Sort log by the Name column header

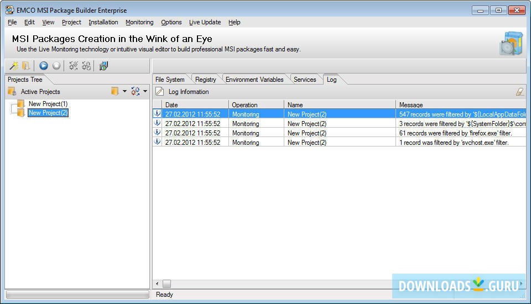(x=340, y=104)
